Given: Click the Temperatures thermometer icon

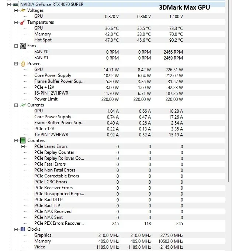Looking at the screenshot, I should point(23,22).
